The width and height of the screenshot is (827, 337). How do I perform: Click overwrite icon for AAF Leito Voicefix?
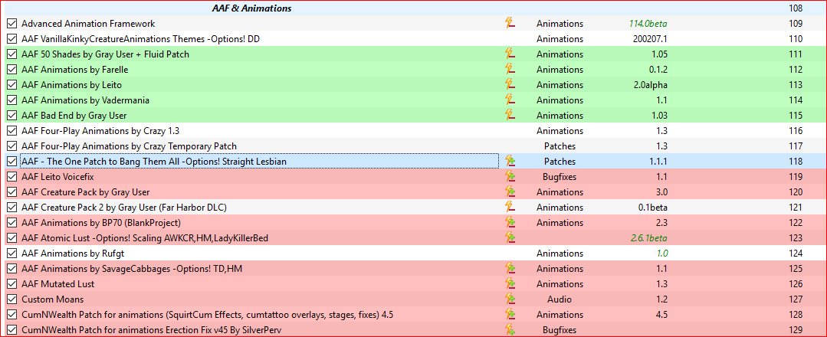coord(510,176)
